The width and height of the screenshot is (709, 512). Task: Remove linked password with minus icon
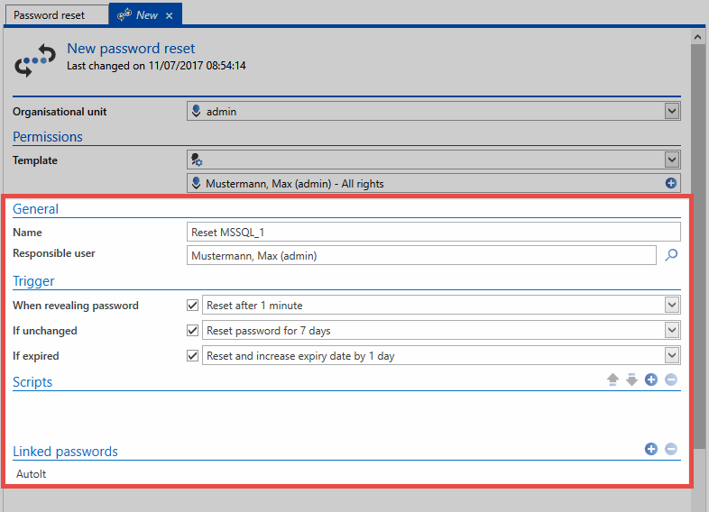click(x=671, y=449)
